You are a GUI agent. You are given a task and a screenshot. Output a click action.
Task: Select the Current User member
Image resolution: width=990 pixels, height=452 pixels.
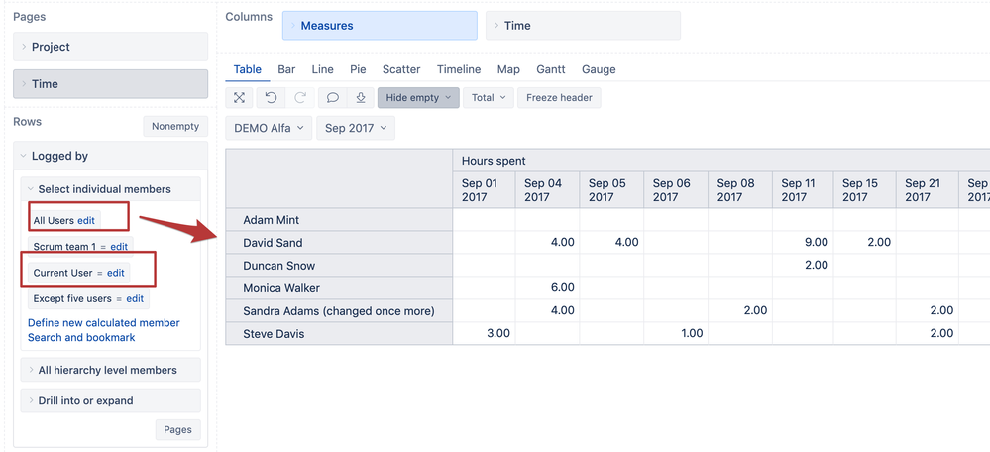pos(62,273)
